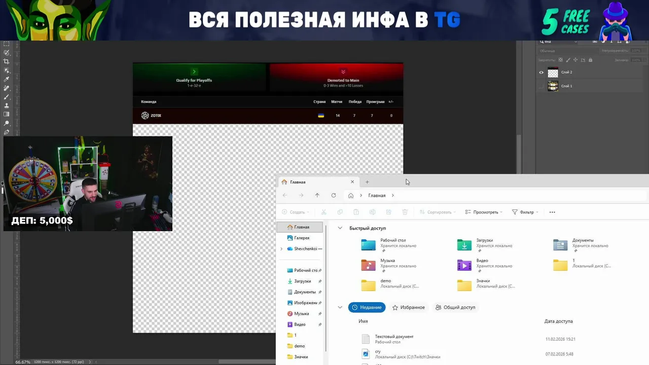Open the Рабочий стол quick access folder

click(x=390, y=245)
